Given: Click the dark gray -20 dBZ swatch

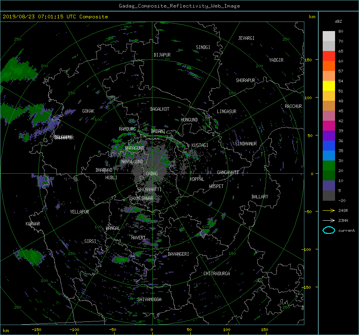Looking at the screenshot, I should (x=329, y=195).
